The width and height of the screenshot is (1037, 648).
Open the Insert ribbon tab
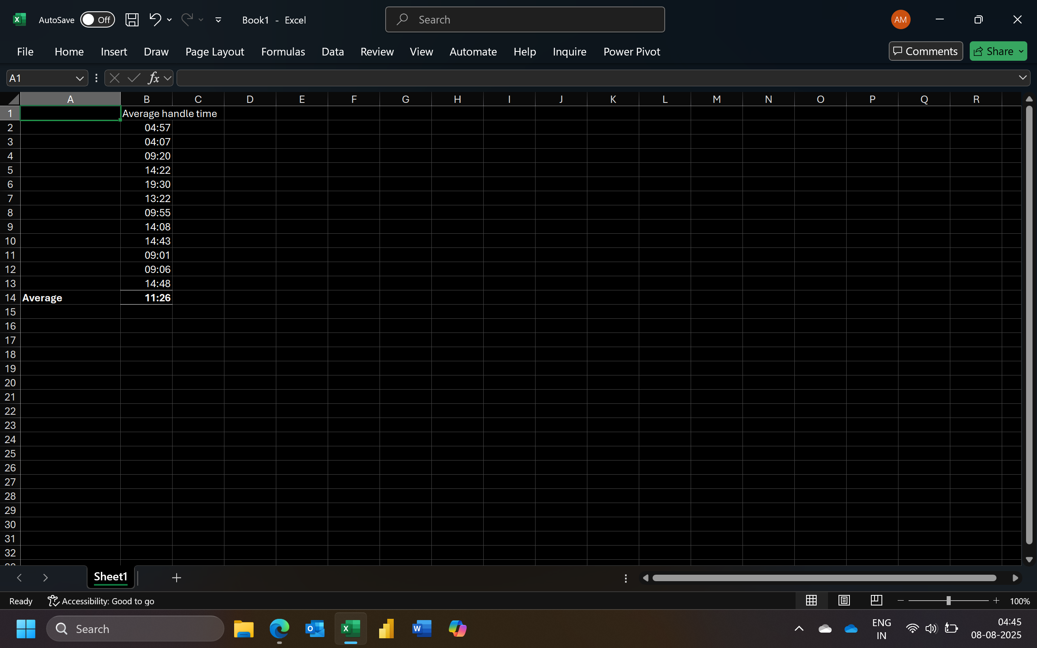click(114, 51)
